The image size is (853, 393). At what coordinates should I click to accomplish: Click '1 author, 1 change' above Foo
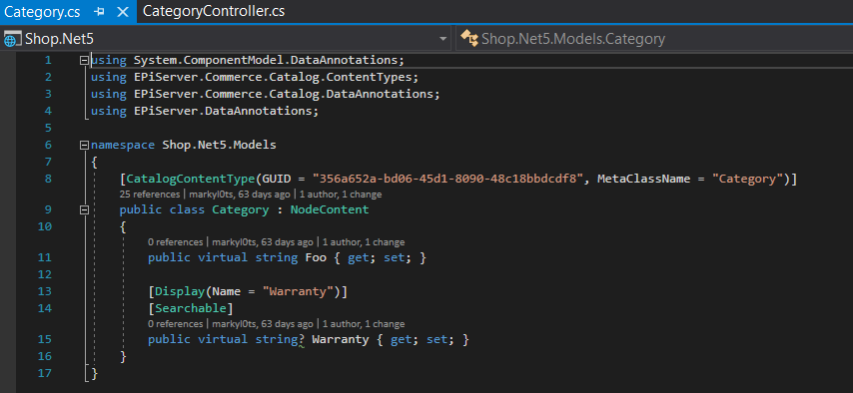pyautogui.click(x=364, y=242)
